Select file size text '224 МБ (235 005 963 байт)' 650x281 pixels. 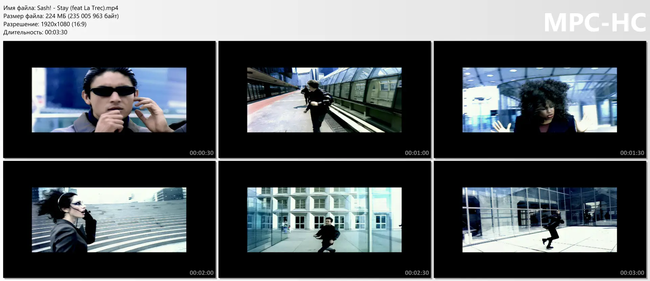tap(82, 16)
